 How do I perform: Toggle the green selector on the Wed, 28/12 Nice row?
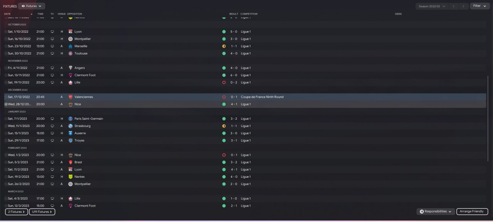pyautogui.click(x=6, y=104)
